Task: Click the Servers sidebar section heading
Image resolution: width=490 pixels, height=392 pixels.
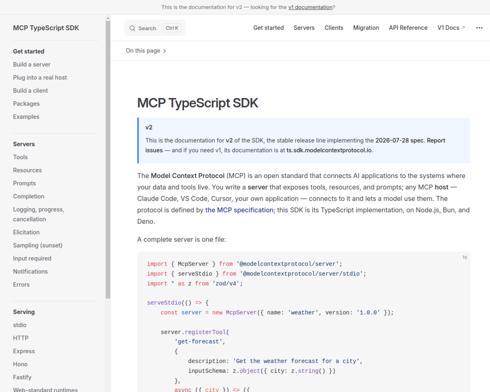Action: [x=24, y=144]
